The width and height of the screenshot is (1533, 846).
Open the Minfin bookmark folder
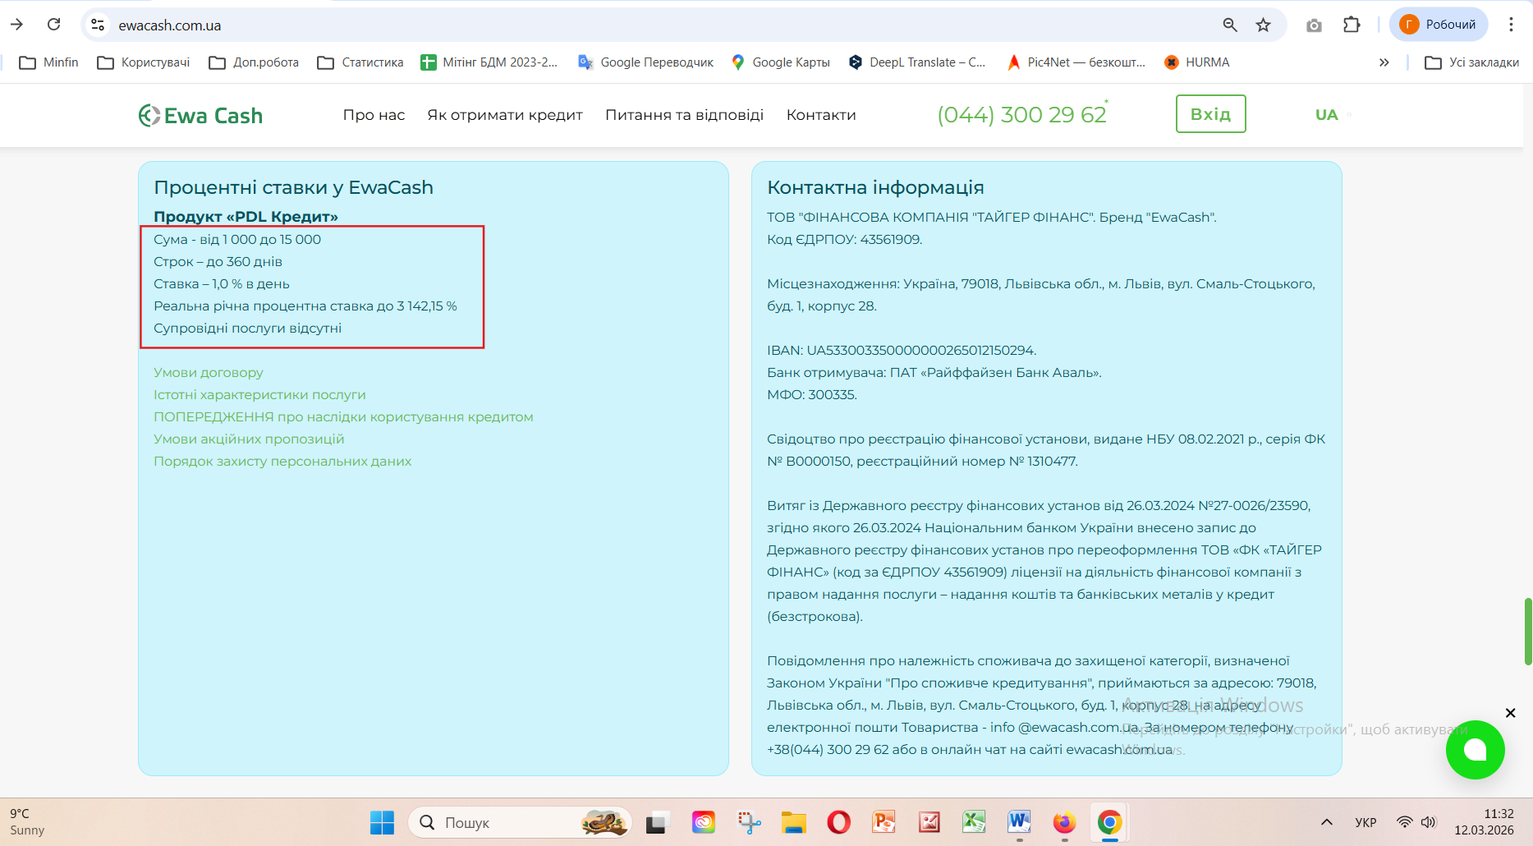(x=49, y=62)
